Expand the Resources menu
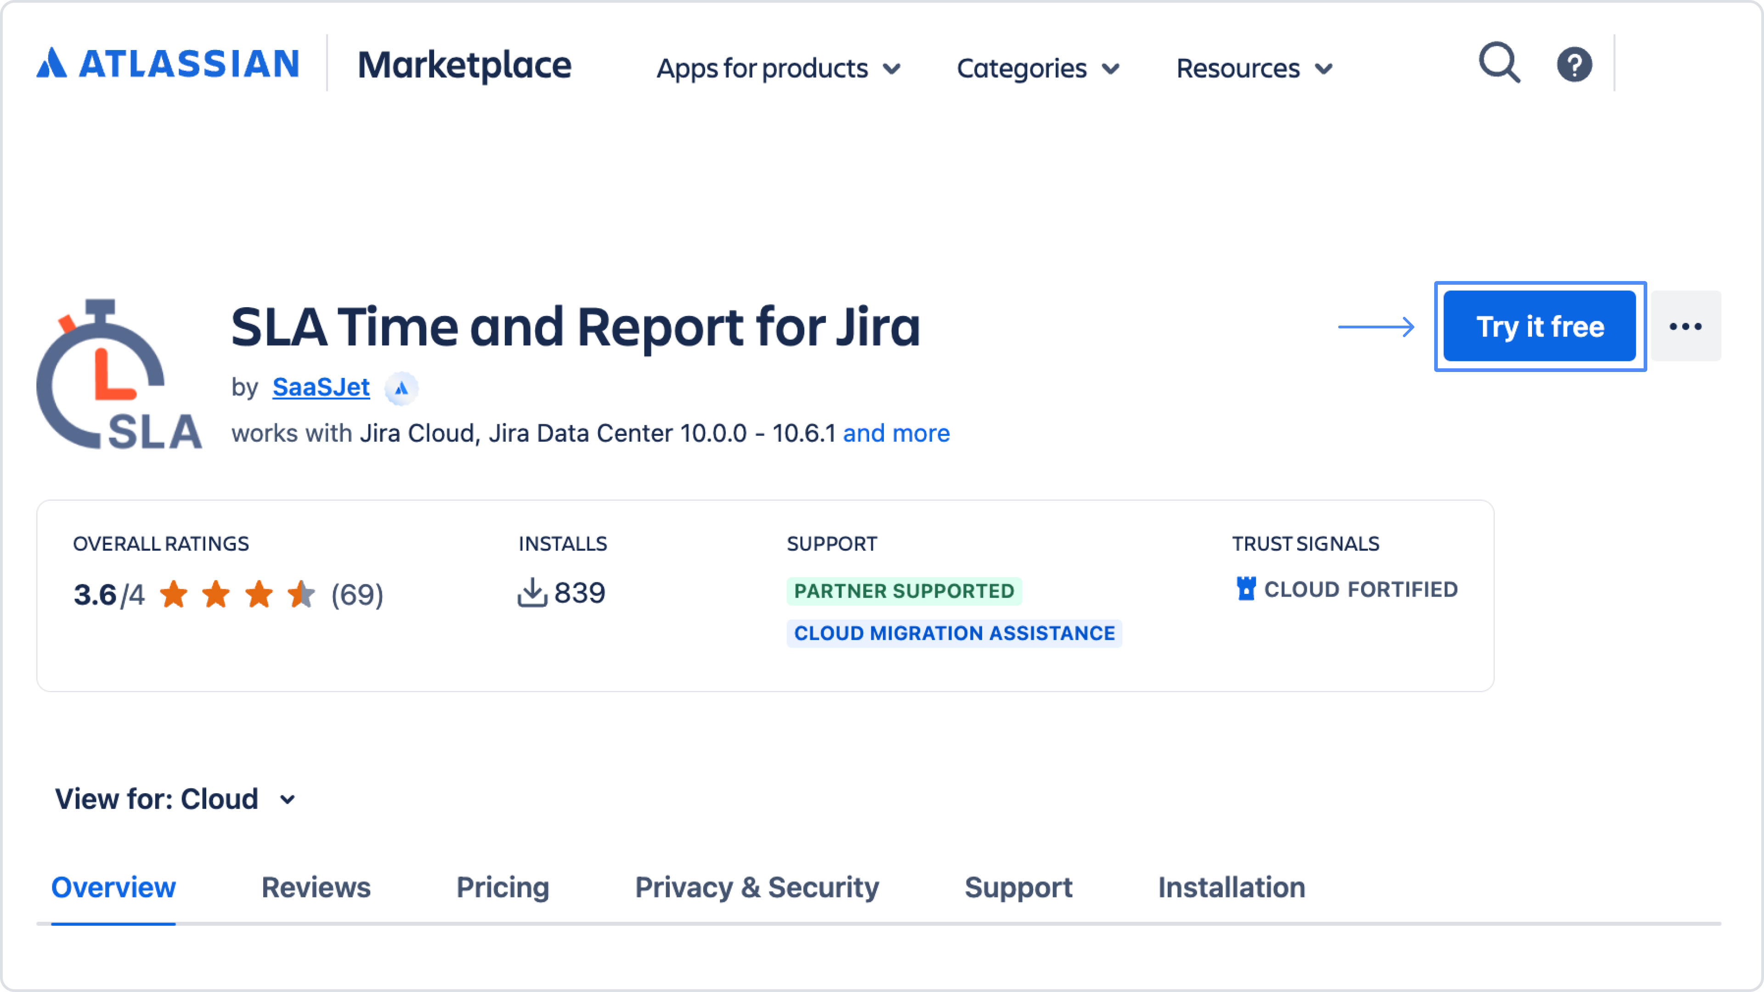This screenshot has width=1764, height=992. [1254, 68]
